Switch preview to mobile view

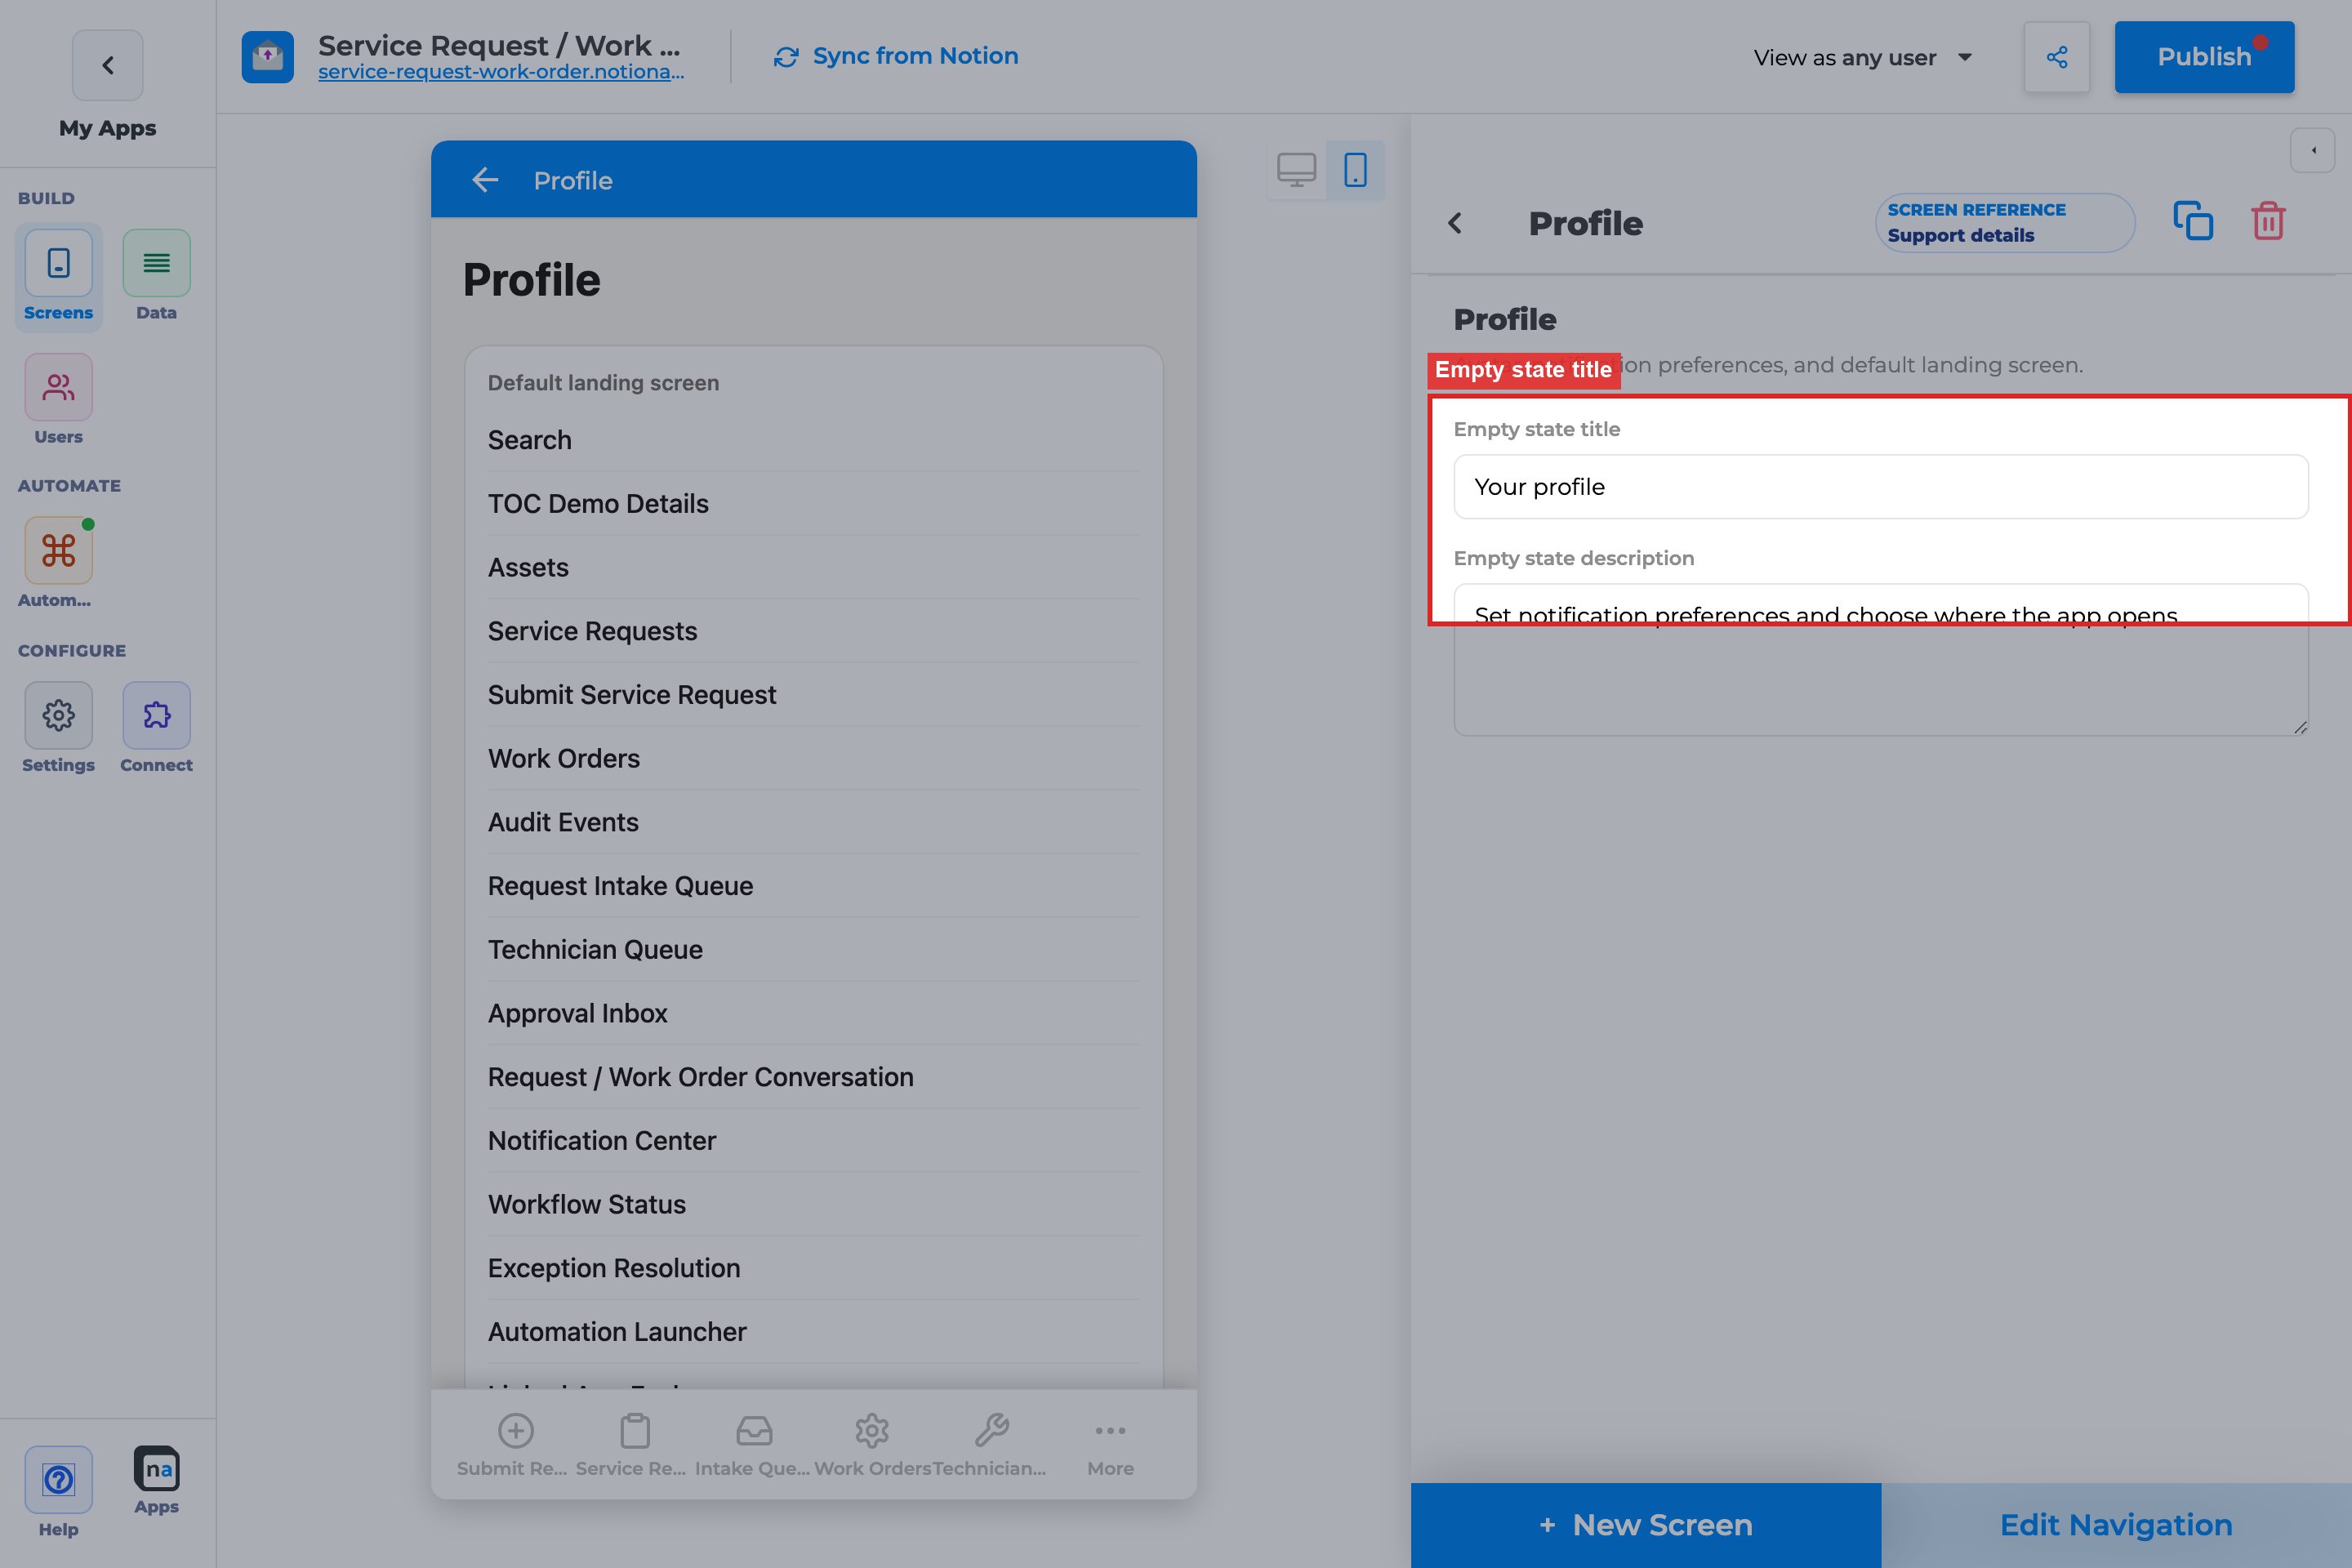(x=1355, y=170)
